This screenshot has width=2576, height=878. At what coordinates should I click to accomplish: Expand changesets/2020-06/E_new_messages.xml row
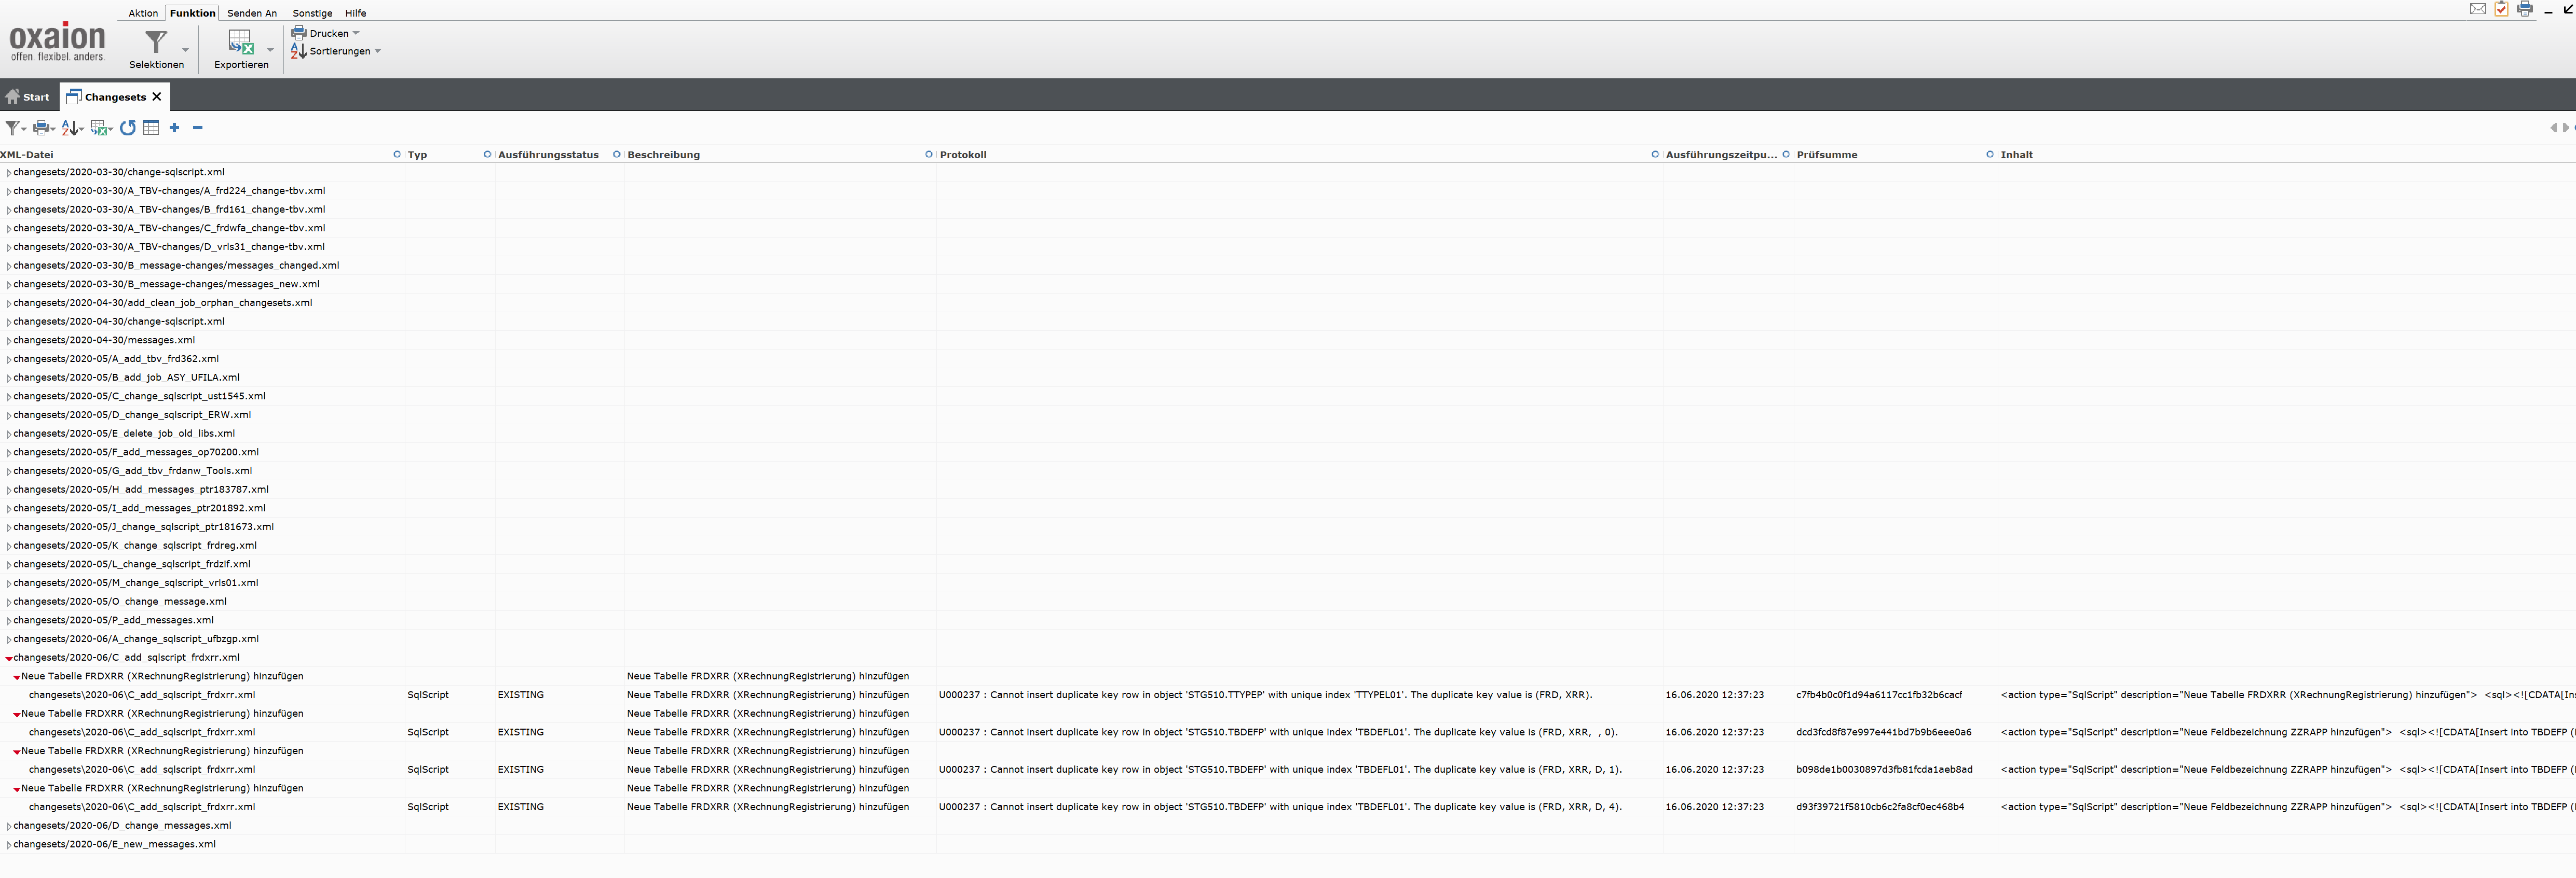click(x=9, y=845)
